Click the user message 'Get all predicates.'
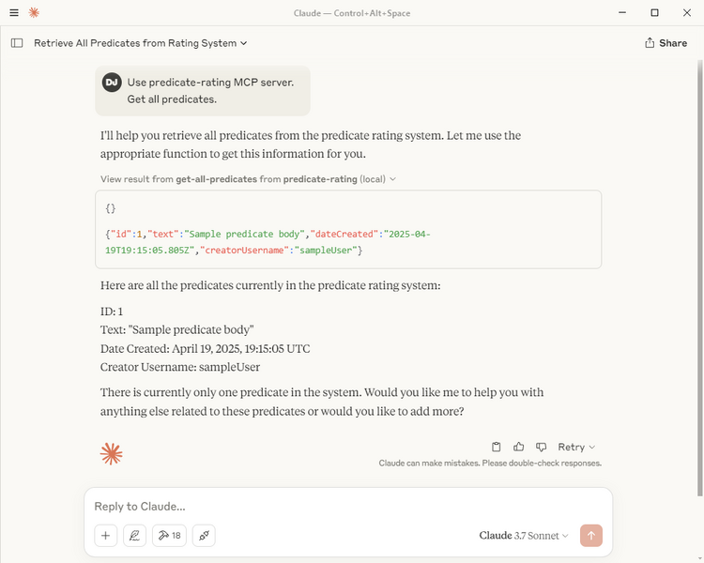This screenshot has height=563, width=704. coord(172,99)
